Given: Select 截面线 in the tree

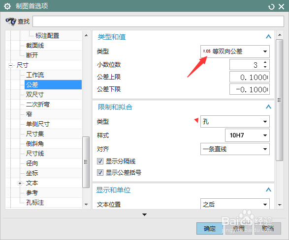Looking at the screenshot, I should tap(35, 45).
